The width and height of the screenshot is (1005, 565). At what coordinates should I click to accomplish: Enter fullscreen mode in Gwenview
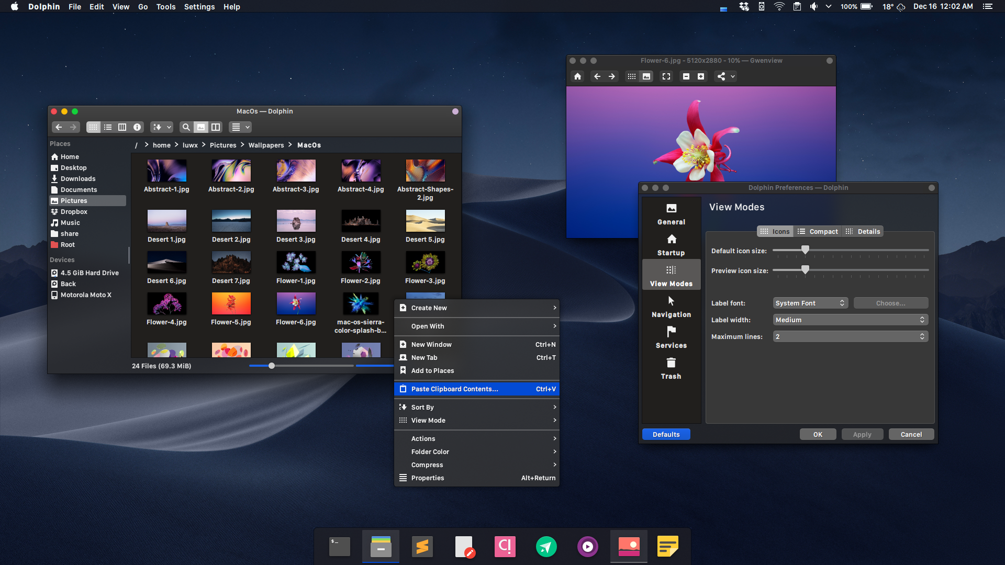point(666,76)
